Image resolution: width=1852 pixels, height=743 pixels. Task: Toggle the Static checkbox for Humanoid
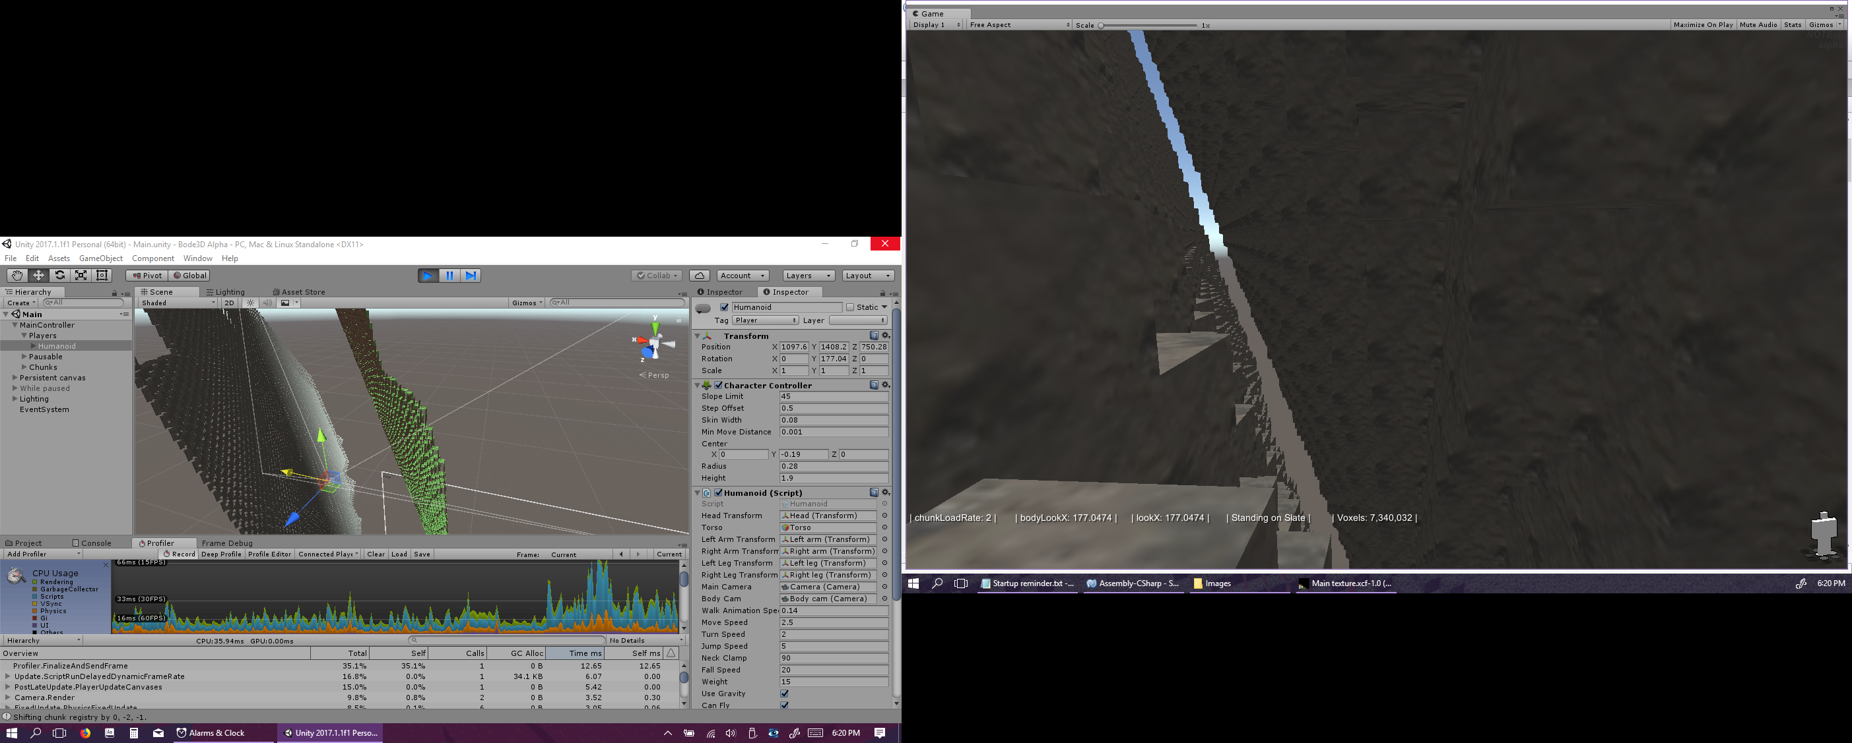(x=850, y=307)
